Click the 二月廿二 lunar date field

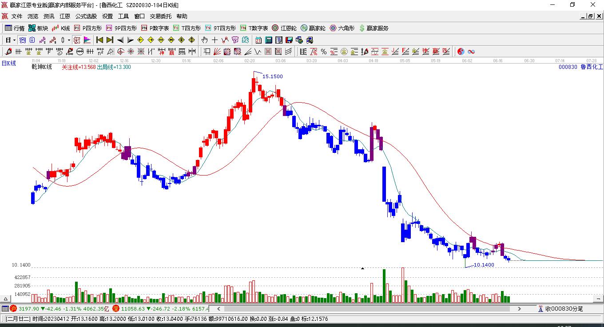[x=18, y=319]
